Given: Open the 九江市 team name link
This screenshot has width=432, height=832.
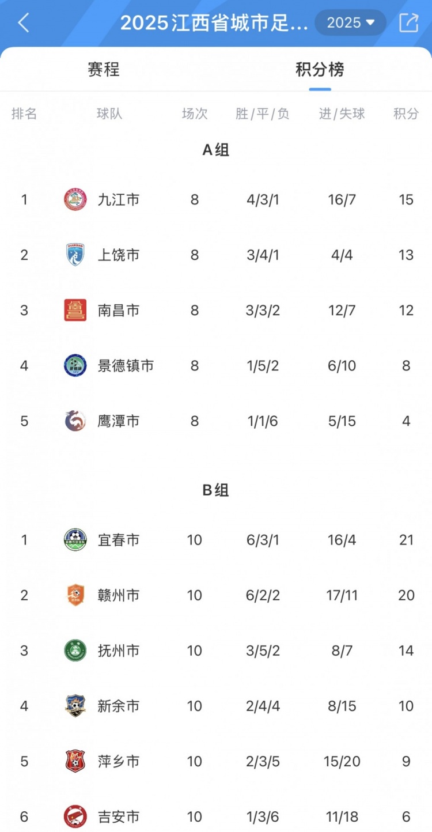Looking at the screenshot, I should tap(119, 200).
